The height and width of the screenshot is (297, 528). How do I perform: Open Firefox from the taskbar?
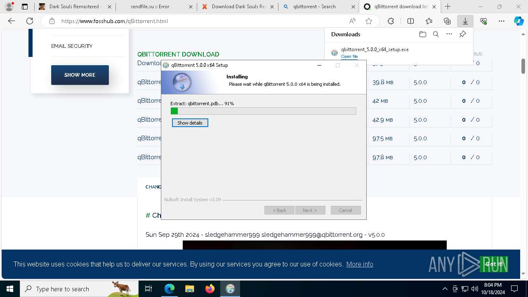pos(210,289)
